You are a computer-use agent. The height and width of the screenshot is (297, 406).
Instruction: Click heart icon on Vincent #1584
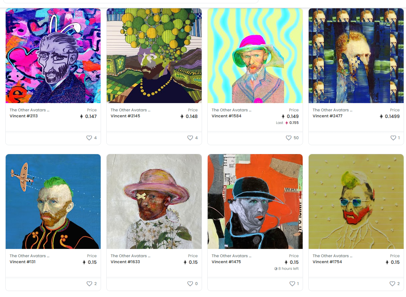tap(289, 138)
